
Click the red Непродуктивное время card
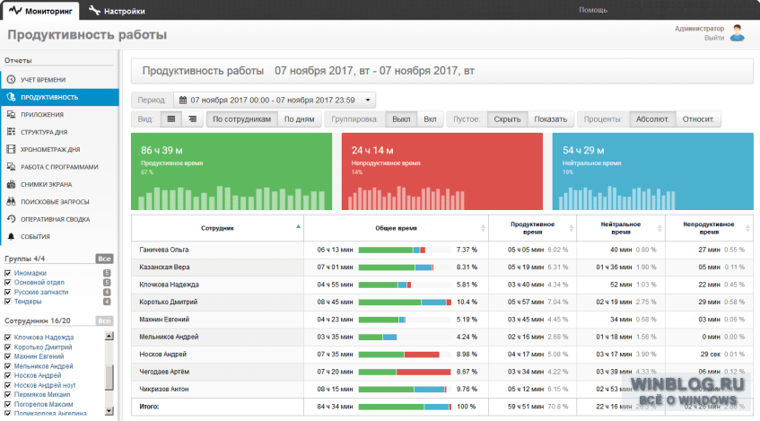point(442,171)
